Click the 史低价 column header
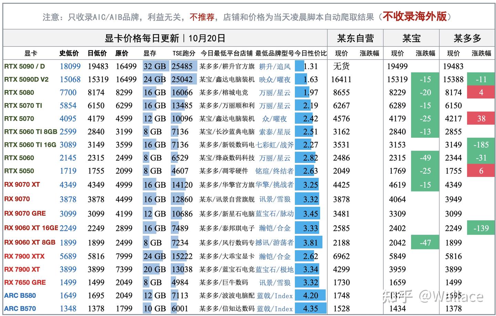The width and height of the screenshot is (496, 316). tap(69, 53)
